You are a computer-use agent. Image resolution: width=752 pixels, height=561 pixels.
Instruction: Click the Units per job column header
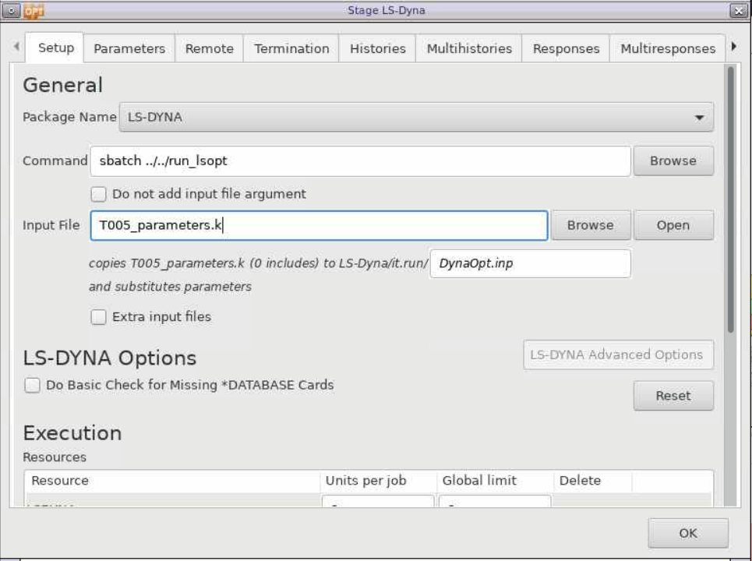click(x=378, y=481)
